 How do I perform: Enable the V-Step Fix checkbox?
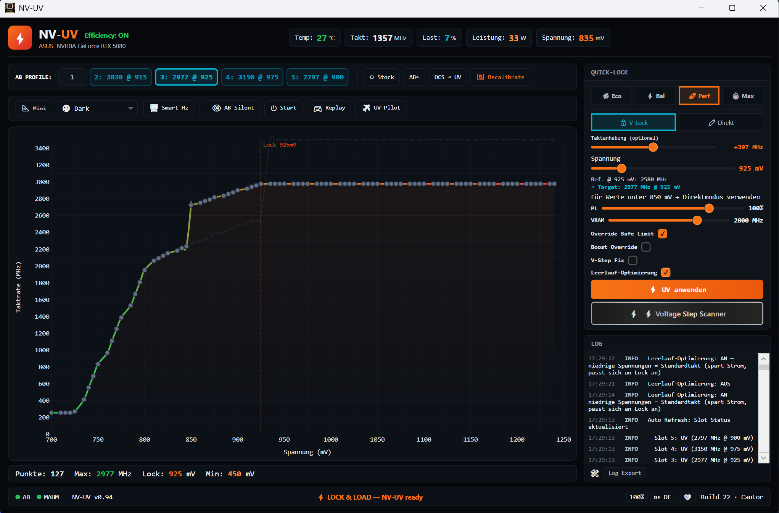633,260
